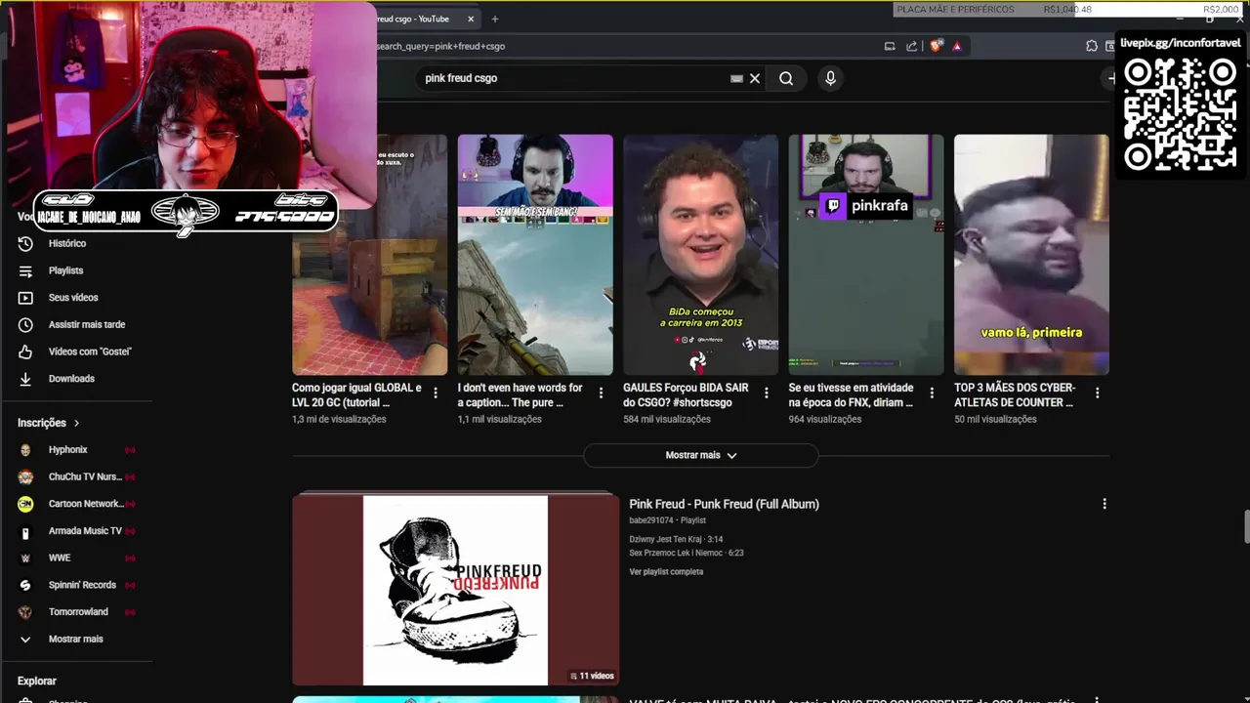Play 'Dziwny Jest Ten Kraj' track

coord(674,539)
